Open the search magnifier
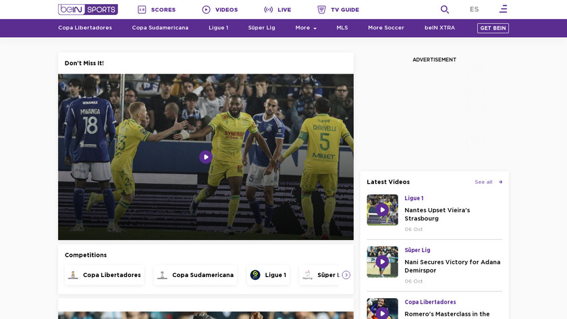 445,9
